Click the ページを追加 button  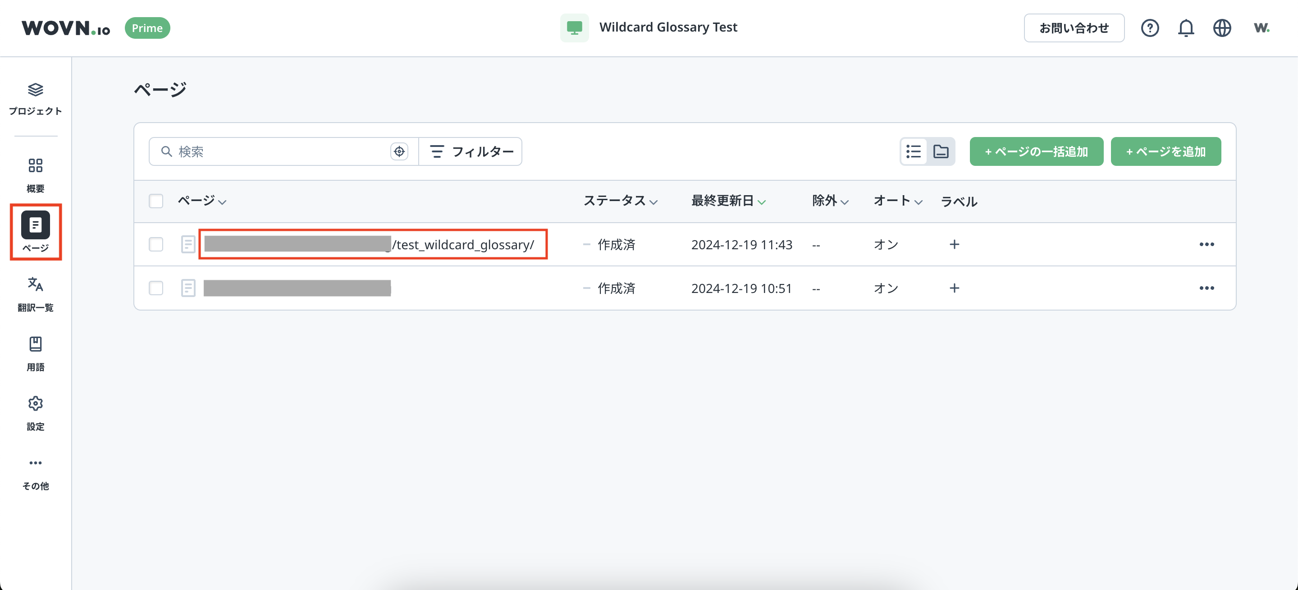pyautogui.click(x=1165, y=151)
